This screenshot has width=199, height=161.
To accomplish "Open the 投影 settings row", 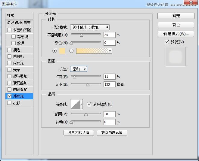I will click(x=19, y=103).
